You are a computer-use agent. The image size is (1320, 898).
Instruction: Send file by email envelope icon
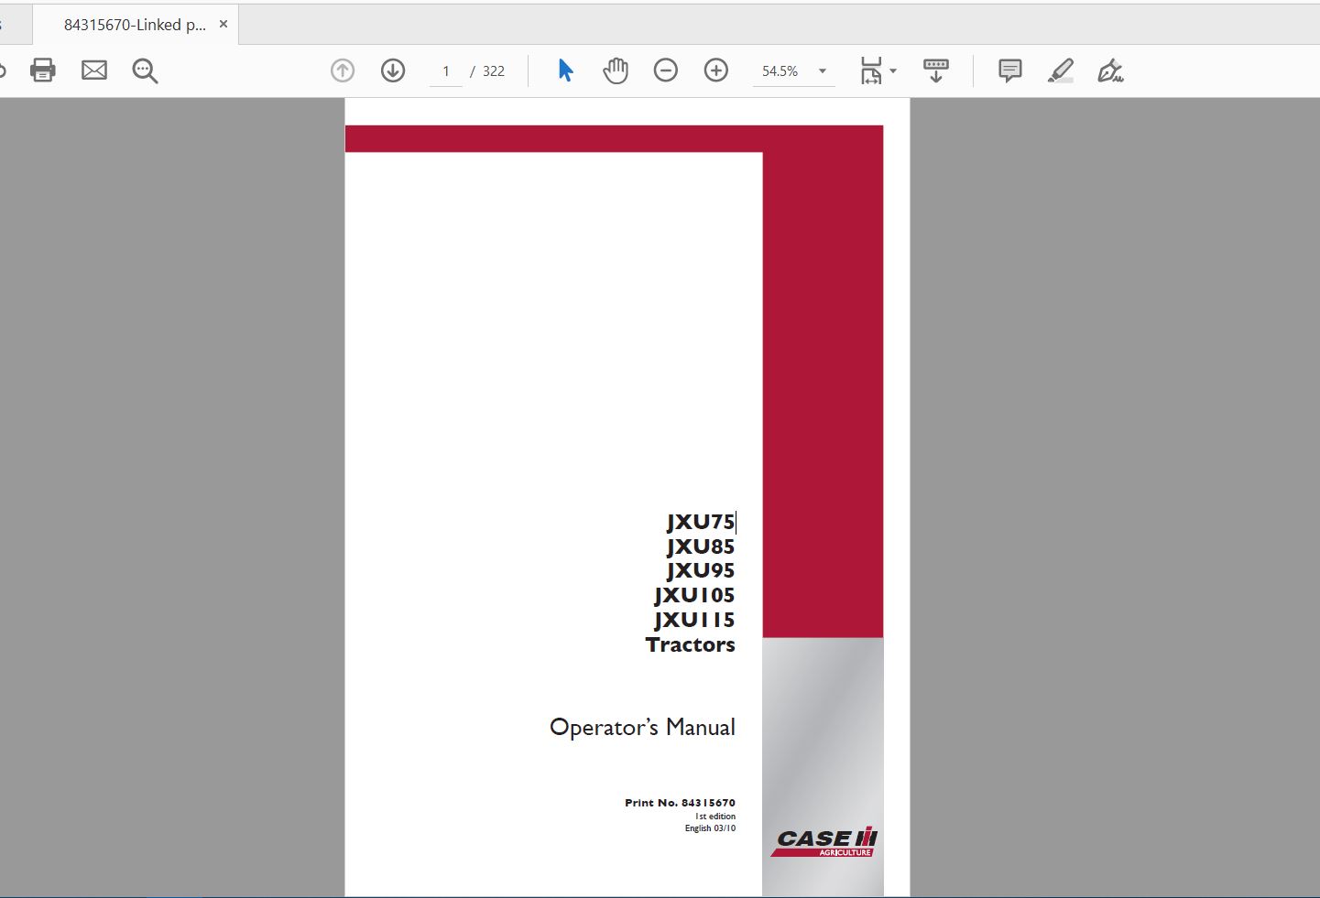coord(94,70)
